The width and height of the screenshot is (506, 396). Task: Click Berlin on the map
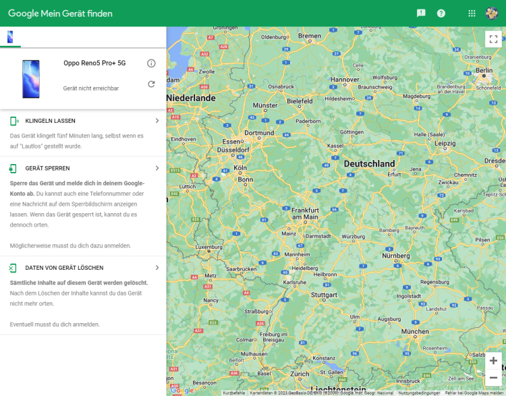(x=484, y=70)
